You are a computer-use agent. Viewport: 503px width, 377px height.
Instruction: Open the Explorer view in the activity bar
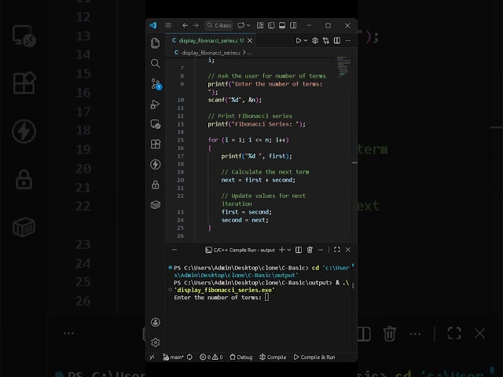click(x=156, y=42)
